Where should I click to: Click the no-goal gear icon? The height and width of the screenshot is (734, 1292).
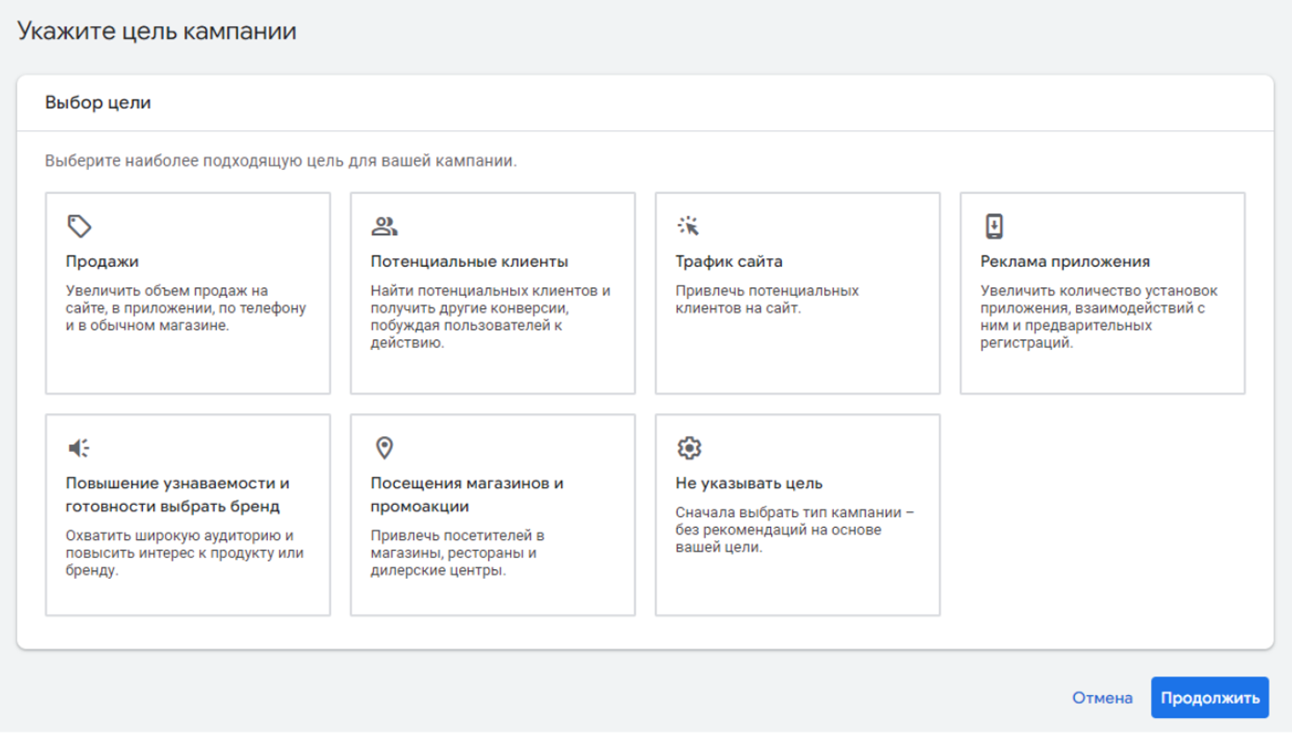[689, 449]
